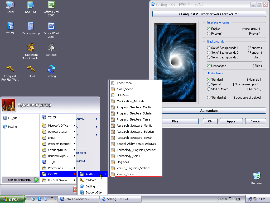Click the EN language indicator

click(238, 199)
